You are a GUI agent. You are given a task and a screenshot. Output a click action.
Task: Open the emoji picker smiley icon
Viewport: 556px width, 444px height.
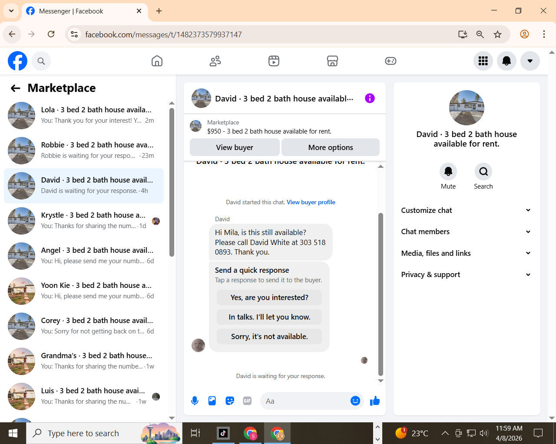355,401
